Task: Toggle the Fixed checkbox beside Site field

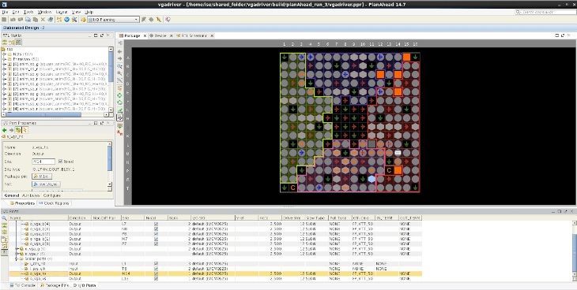Action: tap(61, 162)
